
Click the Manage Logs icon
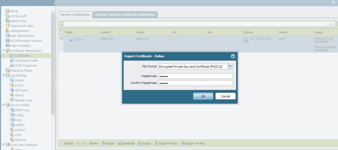pyautogui.click(x=12, y=100)
